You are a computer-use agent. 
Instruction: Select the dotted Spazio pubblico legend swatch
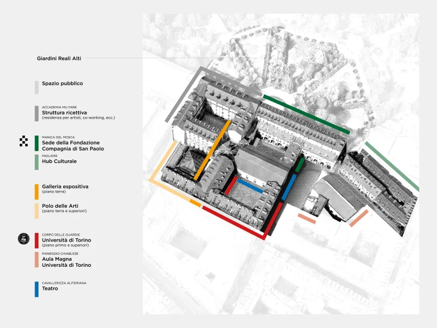coord(36,86)
